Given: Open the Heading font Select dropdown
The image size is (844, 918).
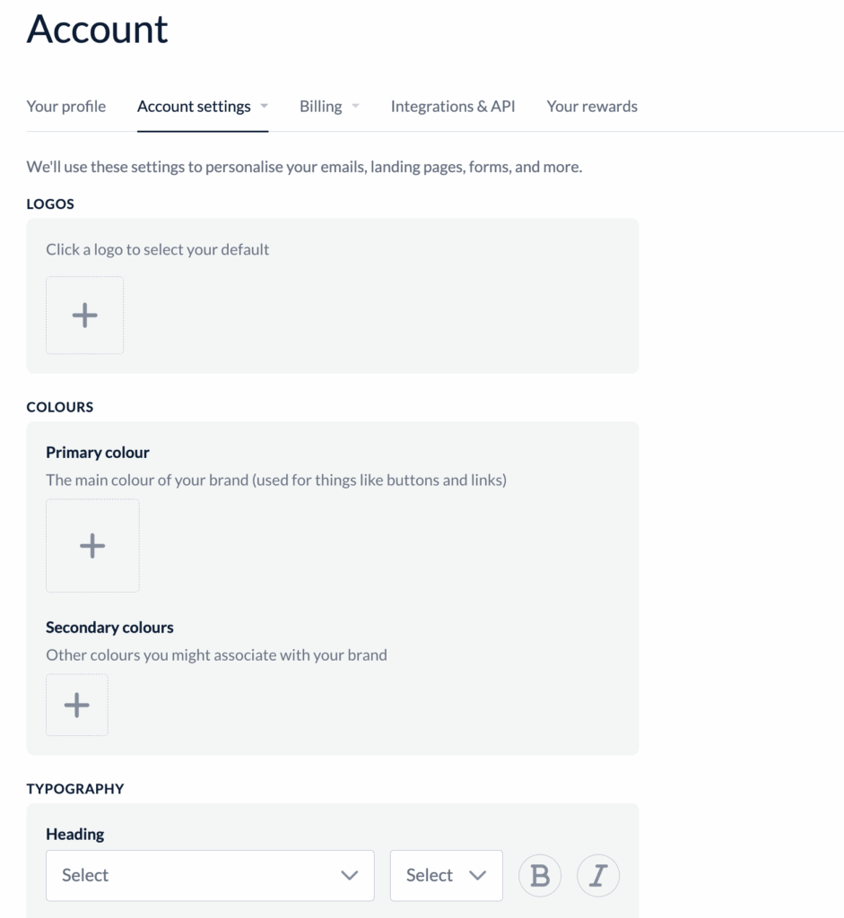Looking at the screenshot, I should [x=209, y=875].
